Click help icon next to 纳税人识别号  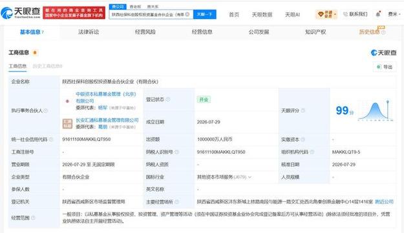pyautogui.click(x=176, y=152)
